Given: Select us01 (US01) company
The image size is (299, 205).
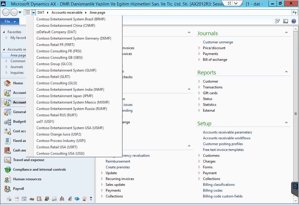Looking at the screenshot, I should [x=45, y=121].
